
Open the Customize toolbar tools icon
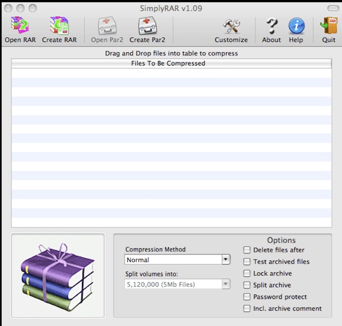231,26
